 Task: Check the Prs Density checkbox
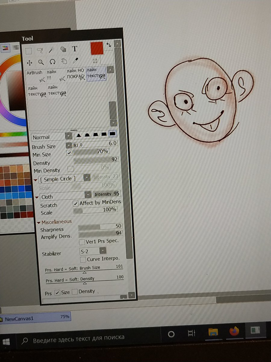point(75,292)
